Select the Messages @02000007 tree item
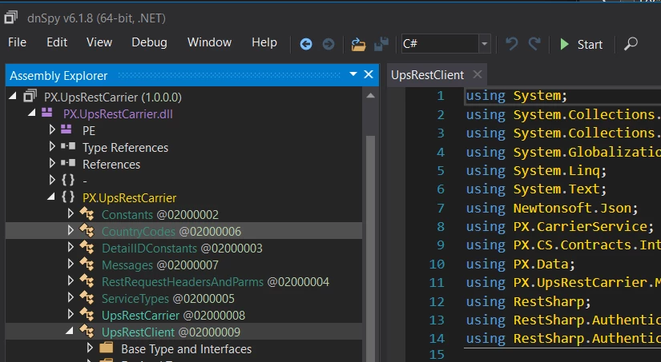The width and height of the screenshot is (661, 362). pos(160,265)
